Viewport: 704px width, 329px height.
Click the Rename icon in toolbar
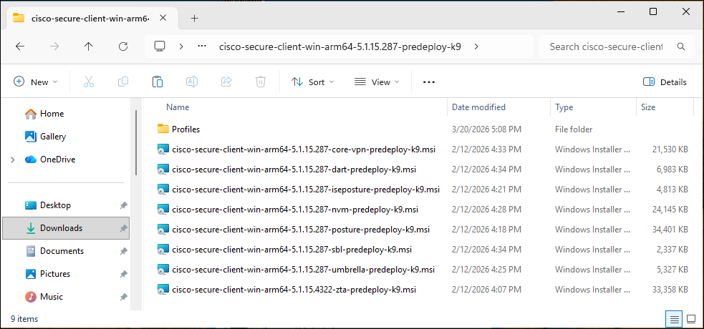point(192,82)
